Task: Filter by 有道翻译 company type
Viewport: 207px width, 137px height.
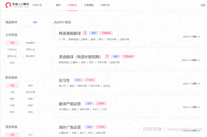Action: pyautogui.click(x=30, y=43)
